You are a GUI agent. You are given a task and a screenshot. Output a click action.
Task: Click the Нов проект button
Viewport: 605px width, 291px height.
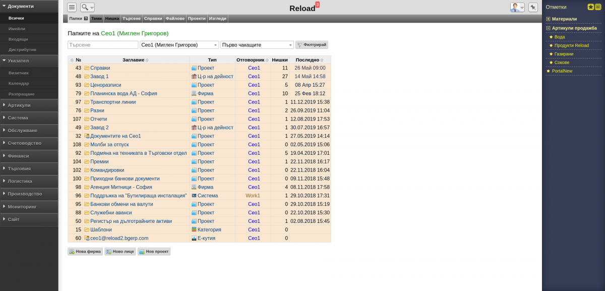point(154,251)
